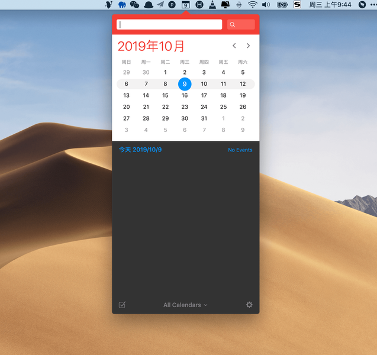Image resolution: width=377 pixels, height=355 pixels.
Task: Click the 今天 2019/10/9 heading
Action: tap(140, 150)
